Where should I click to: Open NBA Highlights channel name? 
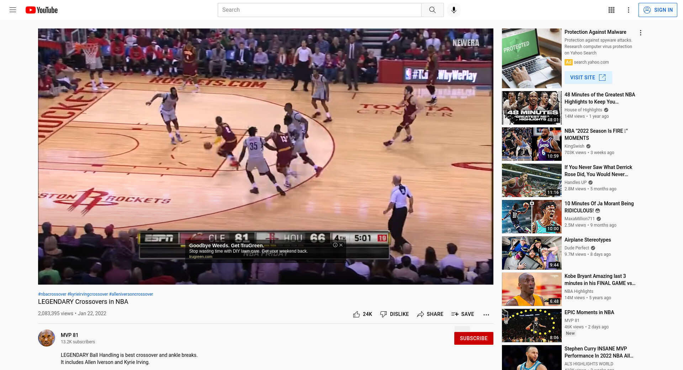(579, 291)
